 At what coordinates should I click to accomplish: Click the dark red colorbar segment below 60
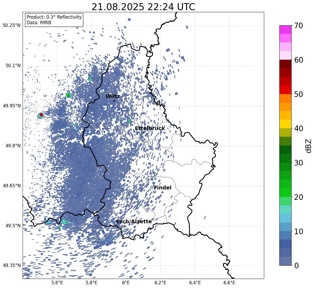(x=285, y=64)
